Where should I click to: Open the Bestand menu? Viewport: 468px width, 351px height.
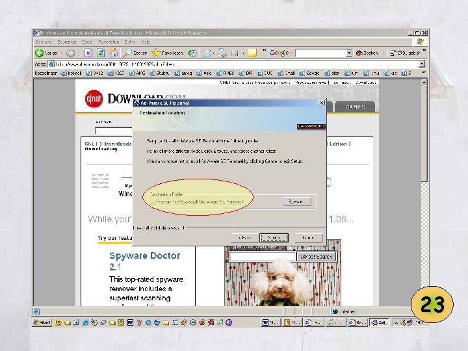44,42
